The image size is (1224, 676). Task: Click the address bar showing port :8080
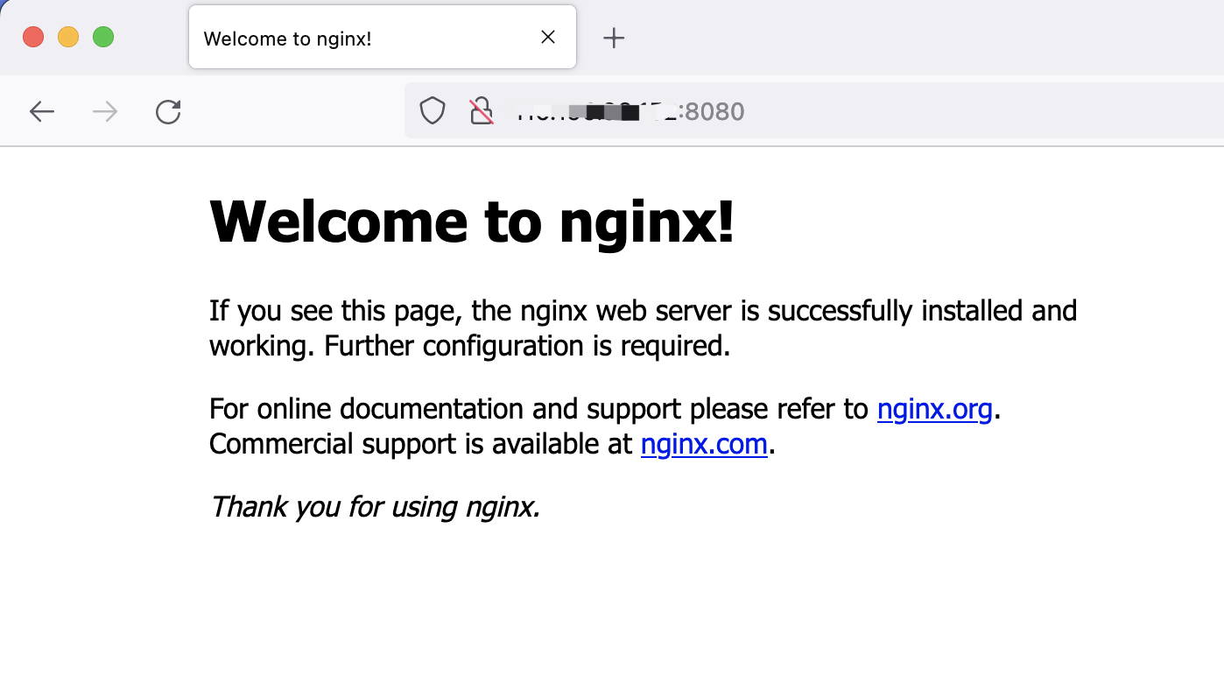(814, 111)
